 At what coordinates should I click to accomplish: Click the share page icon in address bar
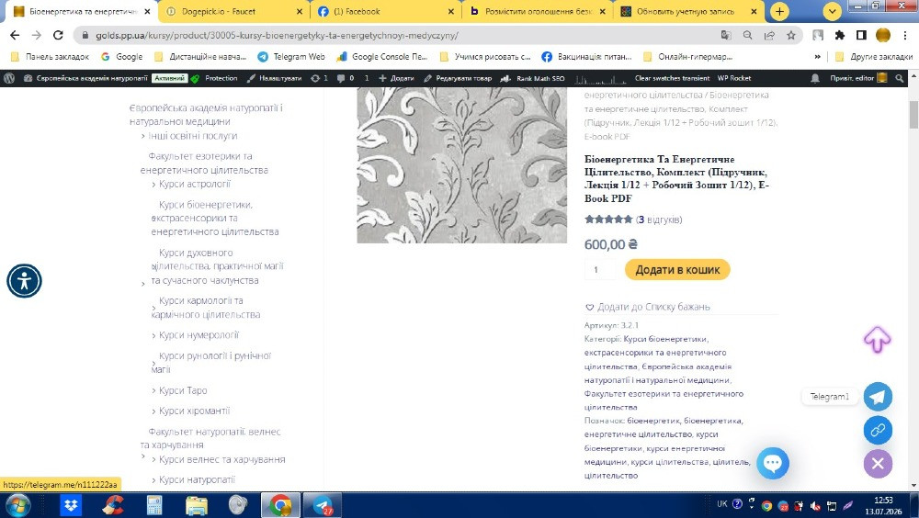coord(769,35)
